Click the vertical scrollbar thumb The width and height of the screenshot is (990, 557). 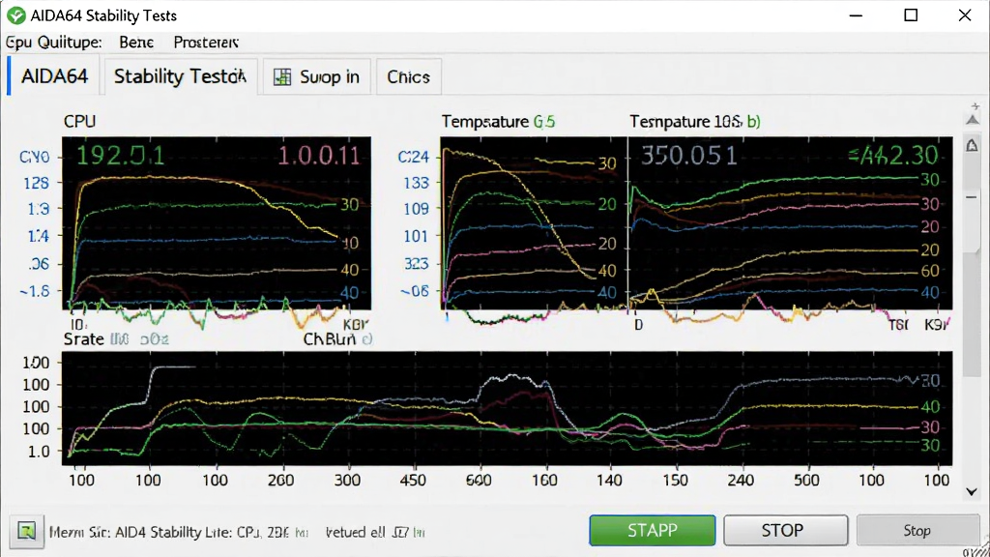[972, 316]
